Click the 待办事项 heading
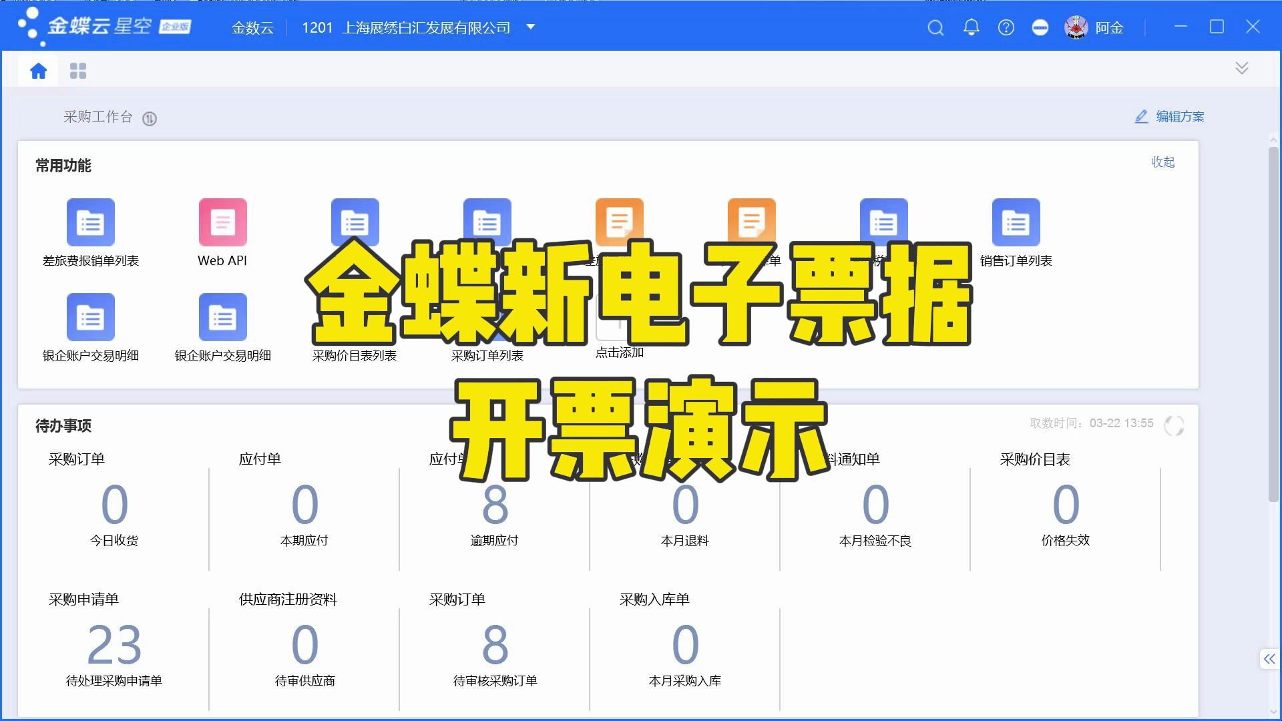This screenshot has height=721, width=1282. 63,426
